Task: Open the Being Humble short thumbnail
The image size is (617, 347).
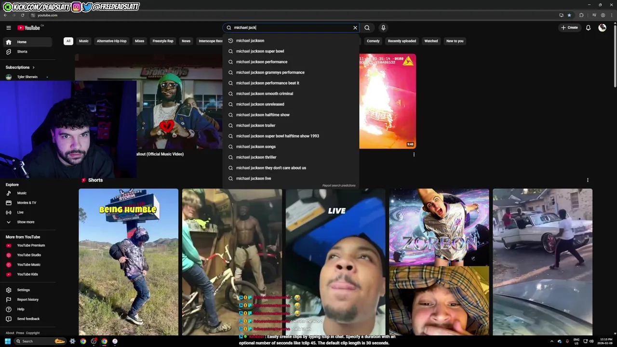Action: pyautogui.click(x=128, y=262)
